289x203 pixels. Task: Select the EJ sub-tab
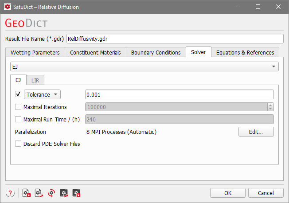click(x=18, y=80)
